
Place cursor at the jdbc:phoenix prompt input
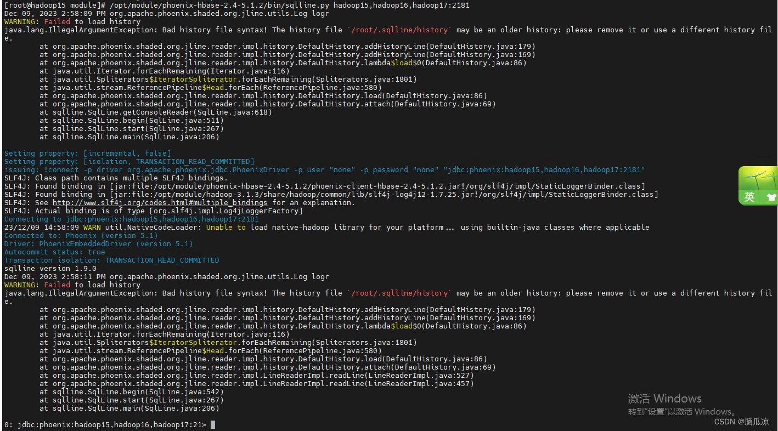(x=213, y=424)
